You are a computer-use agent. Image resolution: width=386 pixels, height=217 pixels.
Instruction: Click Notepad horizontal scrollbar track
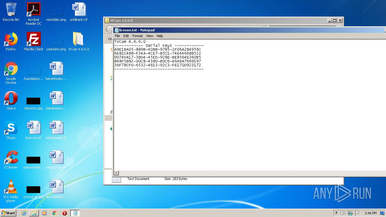252,173
